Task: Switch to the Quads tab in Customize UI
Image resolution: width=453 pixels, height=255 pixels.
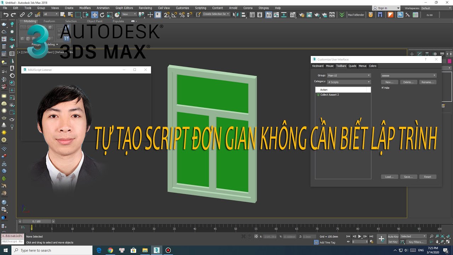Action: coord(352,66)
